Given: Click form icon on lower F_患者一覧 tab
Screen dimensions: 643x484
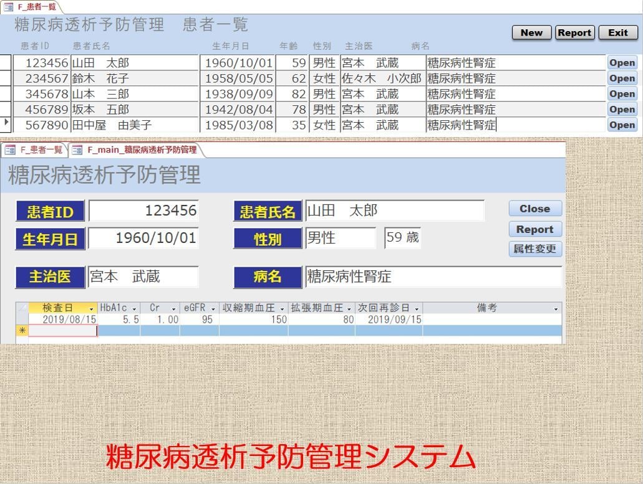Looking at the screenshot, I should tap(10, 150).
